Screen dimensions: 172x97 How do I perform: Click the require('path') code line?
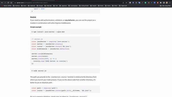(44, 88)
